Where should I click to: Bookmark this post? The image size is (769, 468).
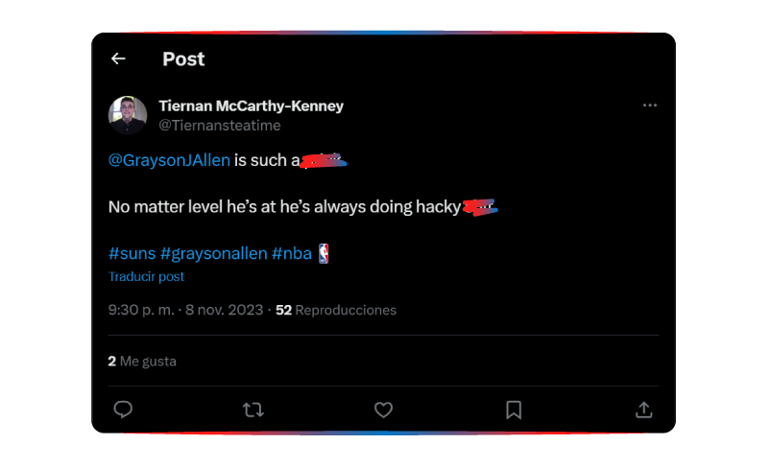[514, 409]
